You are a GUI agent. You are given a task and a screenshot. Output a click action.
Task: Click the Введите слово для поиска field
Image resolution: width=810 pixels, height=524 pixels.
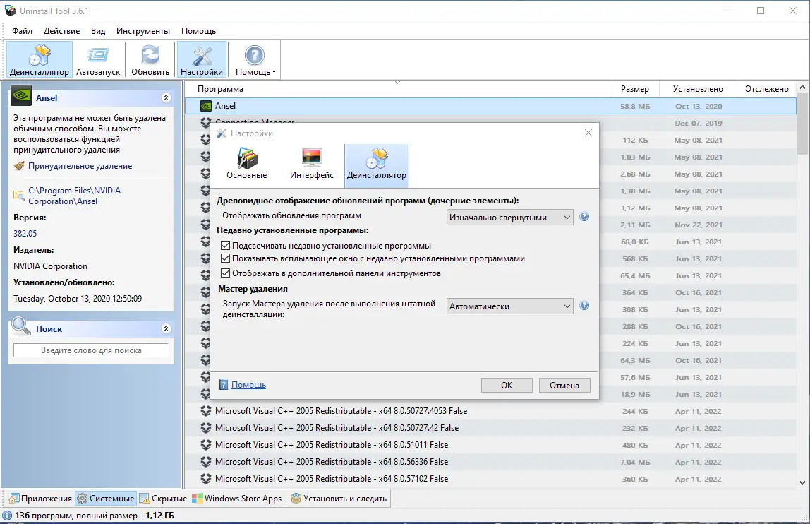pos(91,350)
